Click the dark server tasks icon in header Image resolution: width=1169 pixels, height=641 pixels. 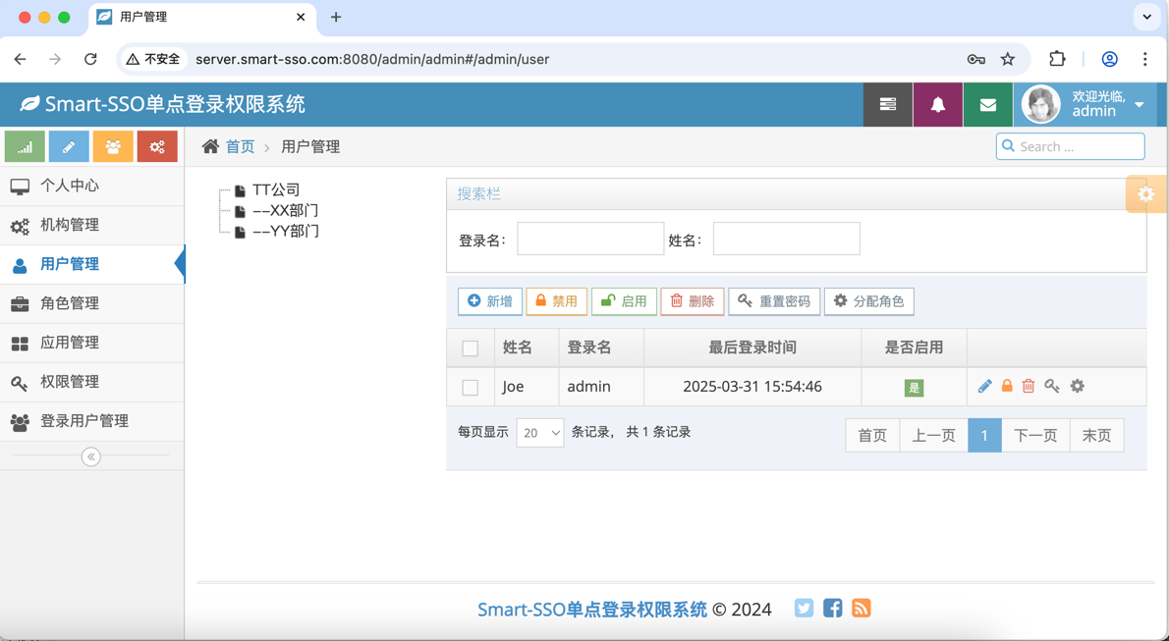888,104
